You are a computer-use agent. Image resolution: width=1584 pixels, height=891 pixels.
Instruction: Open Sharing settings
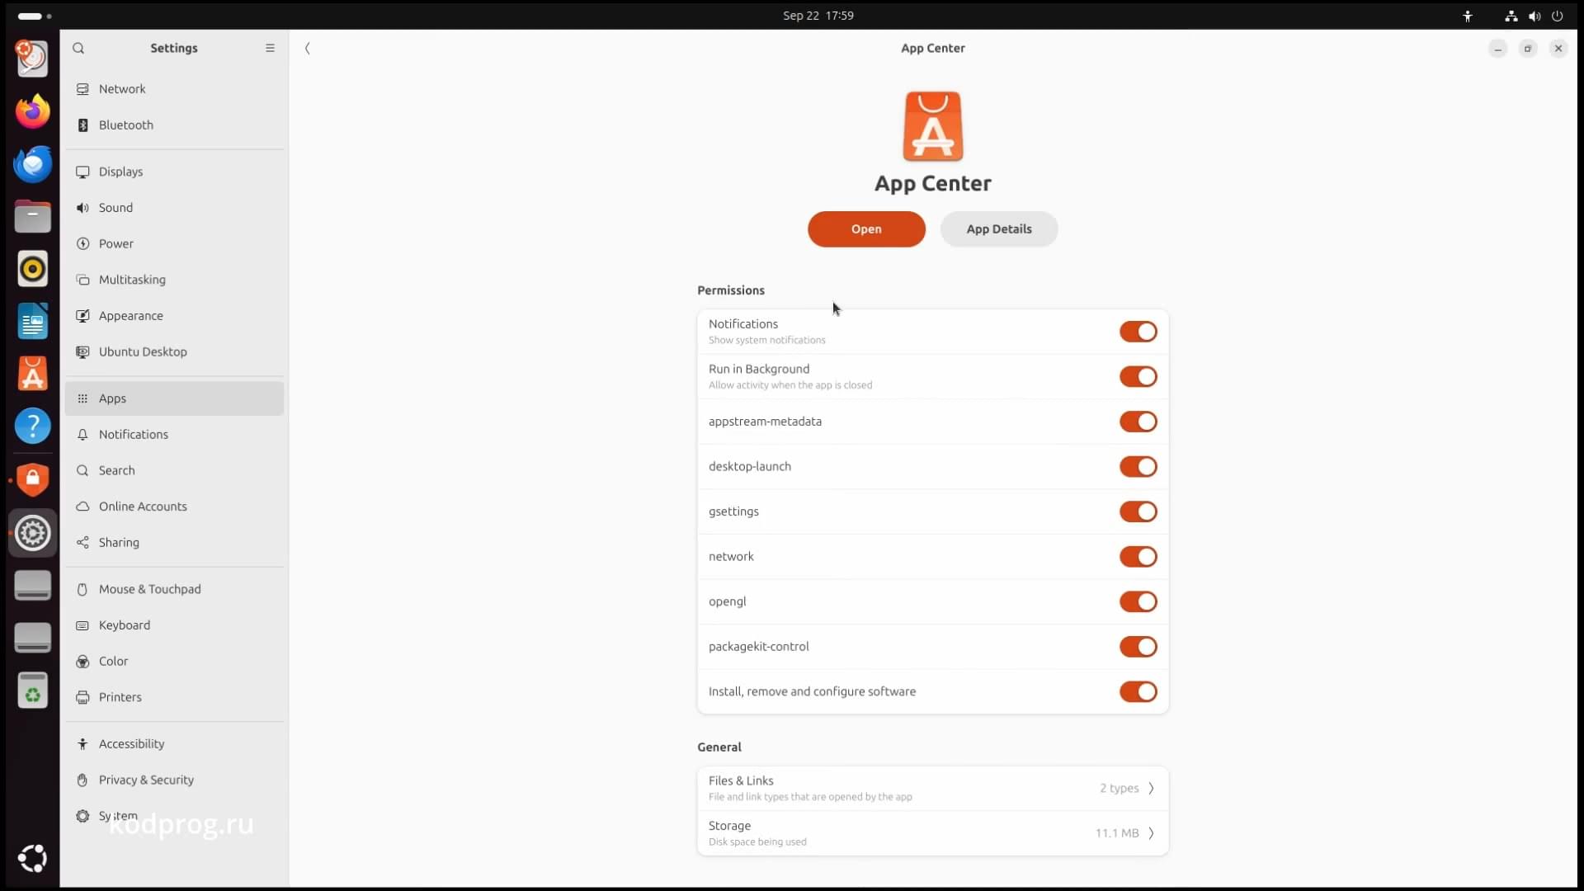[x=174, y=543]
